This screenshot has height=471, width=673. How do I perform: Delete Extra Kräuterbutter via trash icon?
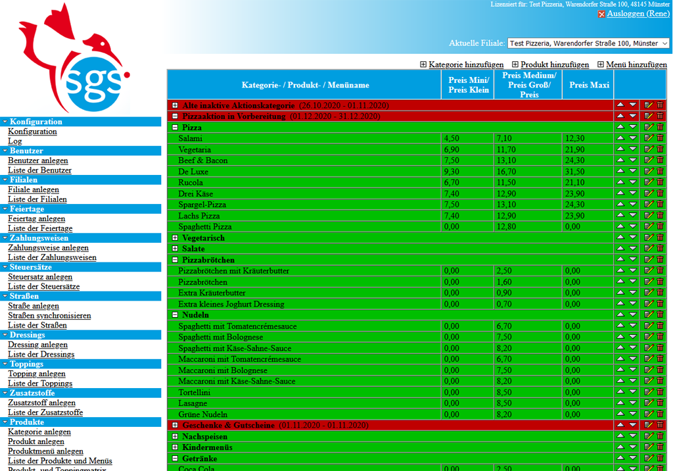[x=660, y=293]
